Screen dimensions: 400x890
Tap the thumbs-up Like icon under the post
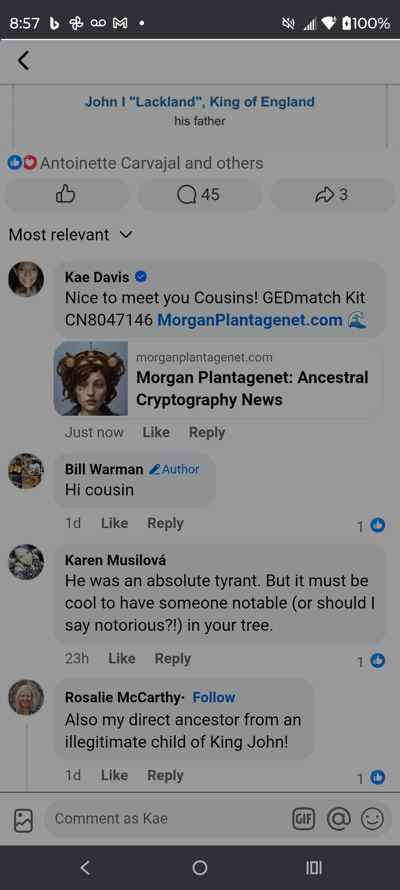tap(66, 194)
